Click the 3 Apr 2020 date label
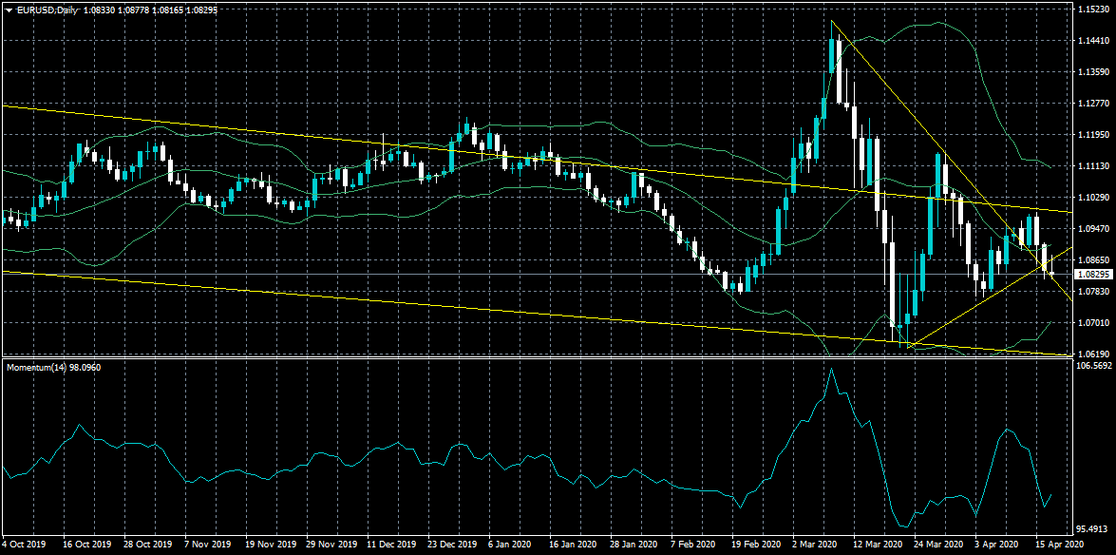Image resolution: width=1116 pixels, height=555 pixels. click(998, 544)
